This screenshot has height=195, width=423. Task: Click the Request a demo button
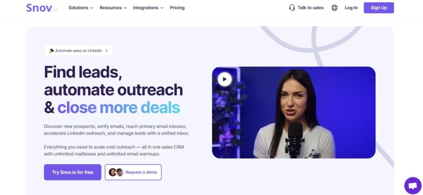(133, 172)
